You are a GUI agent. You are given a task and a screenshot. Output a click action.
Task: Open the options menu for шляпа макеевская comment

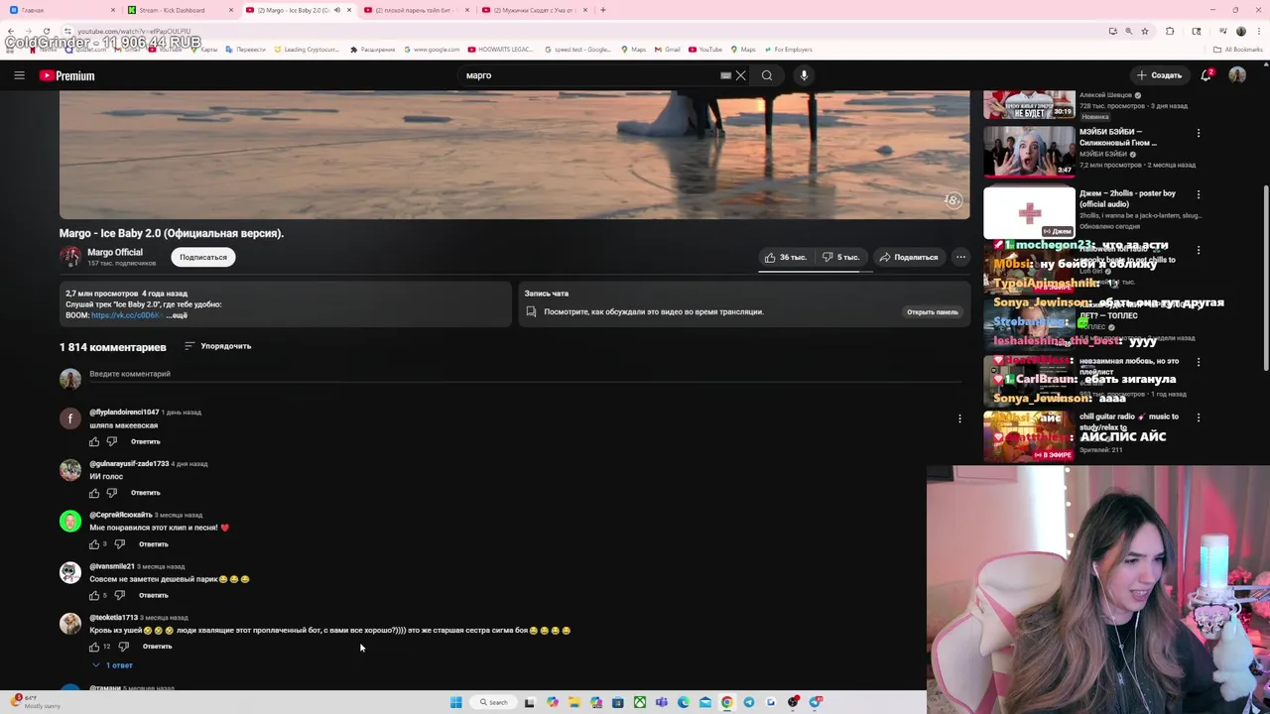pyautogui.click(x=959, y=418)
